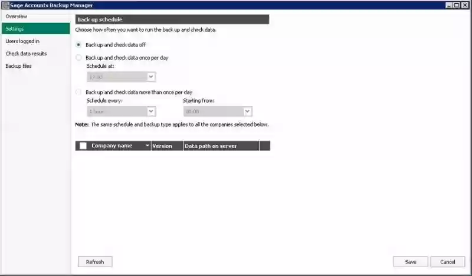Click the 'Schedule at:' label
The width and height of the screenshot is (472, 276).
[x=100, y=66]
